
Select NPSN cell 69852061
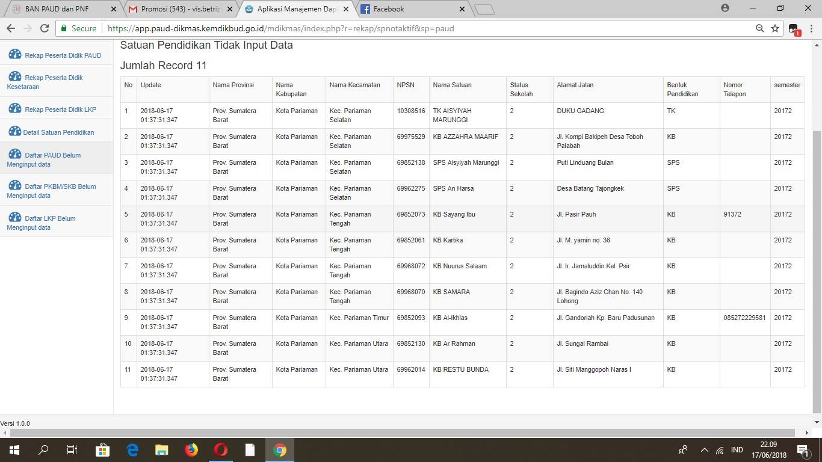[x=411, y=245]
